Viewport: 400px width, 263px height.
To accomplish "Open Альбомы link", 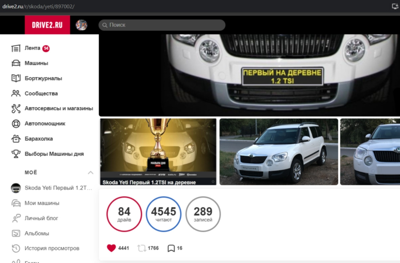I will [37, 234].
